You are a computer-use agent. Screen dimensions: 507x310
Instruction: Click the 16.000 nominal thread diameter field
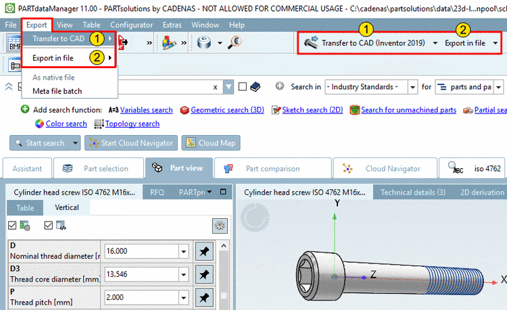(x=141, y=251)
